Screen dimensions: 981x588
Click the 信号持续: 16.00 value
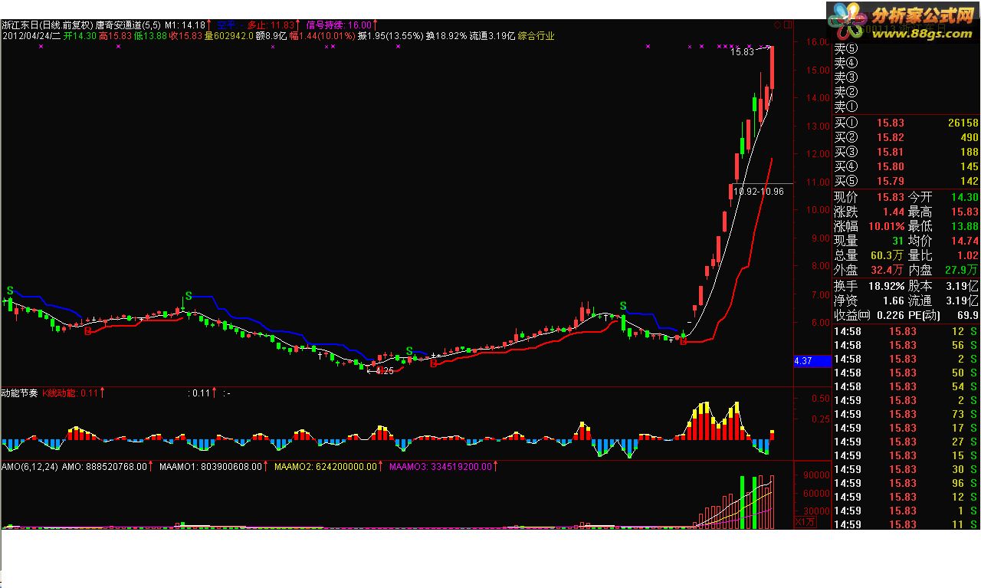(340, 25)
